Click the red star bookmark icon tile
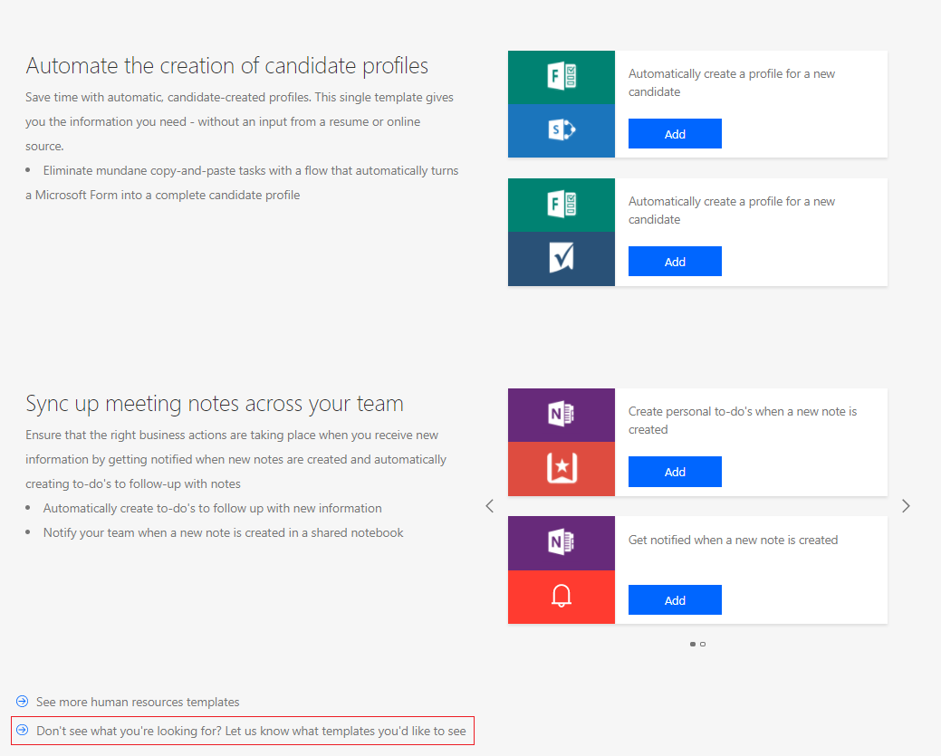The height and width of the screenshot is (756, 941). [562, 469]
